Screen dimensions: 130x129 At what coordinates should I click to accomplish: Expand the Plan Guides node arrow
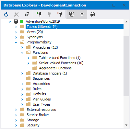click(x=22, y=100)
